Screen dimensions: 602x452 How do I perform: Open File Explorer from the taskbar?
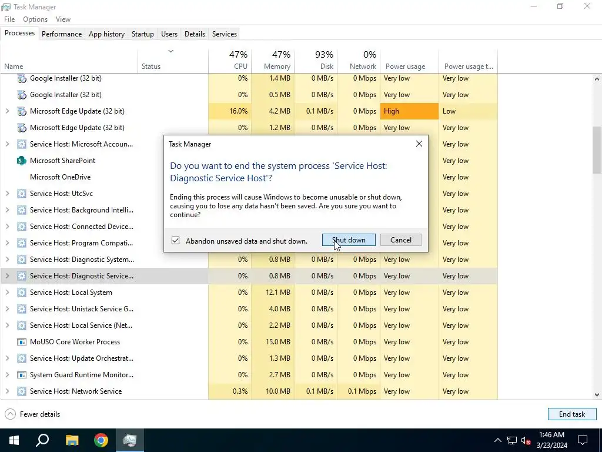pyautogui.click(x=72, y=440)
